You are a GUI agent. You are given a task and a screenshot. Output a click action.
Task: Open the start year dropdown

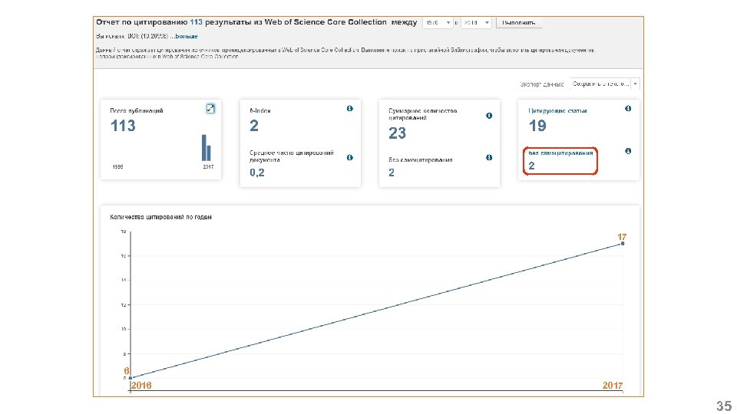tap(438, 22)
